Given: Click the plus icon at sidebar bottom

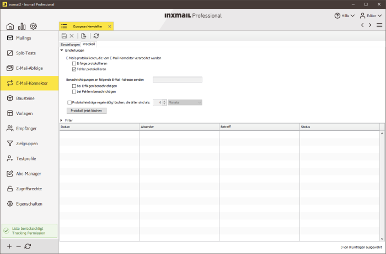Looking at the screenshot, I should pos(9,246).
